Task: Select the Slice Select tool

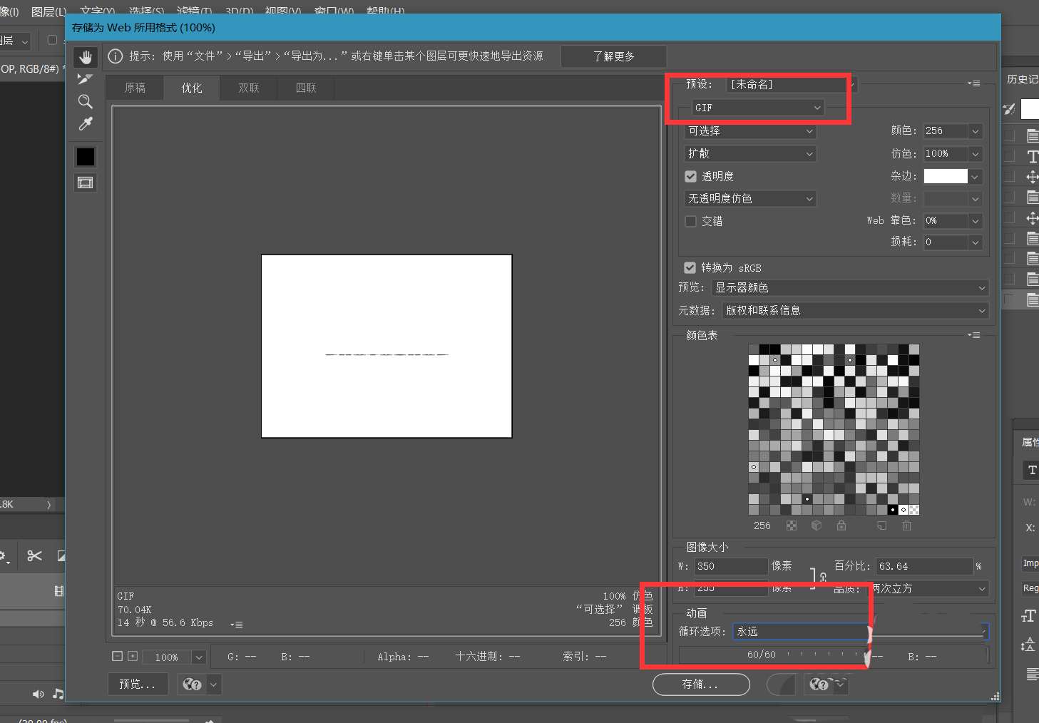Action: [x=86, y=79]
